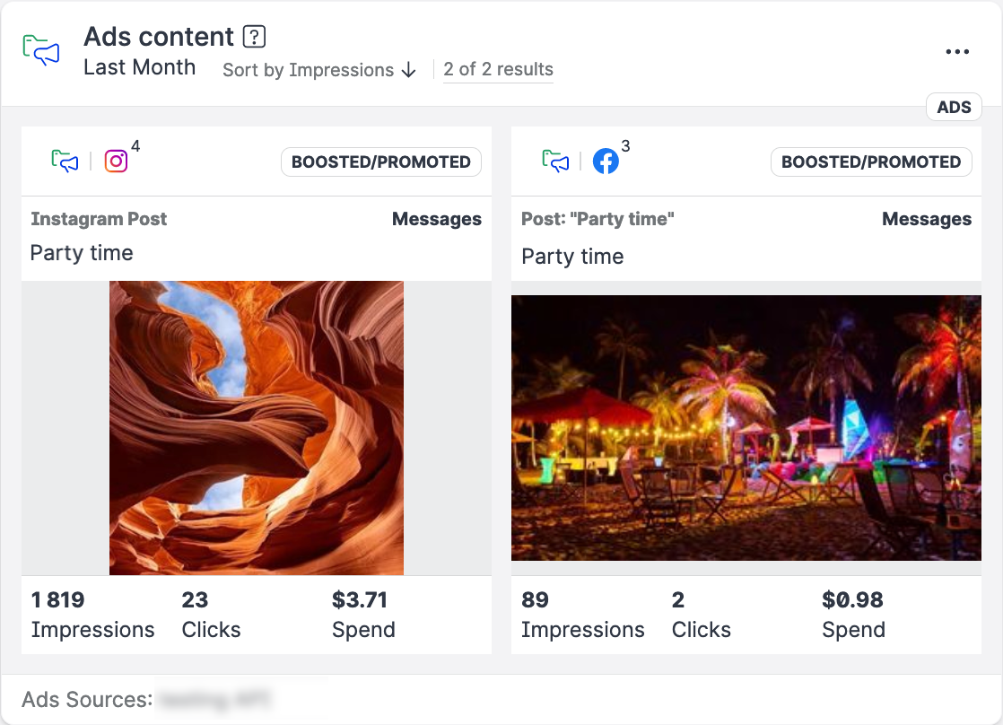The image size is (1003, 725).
Task: Click the Post: "Party time" title
Action: point(597,219)
